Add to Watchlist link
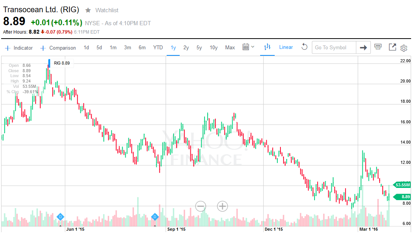Image resolution: width=413 pixels, height=241 pixels. (107, 10)
